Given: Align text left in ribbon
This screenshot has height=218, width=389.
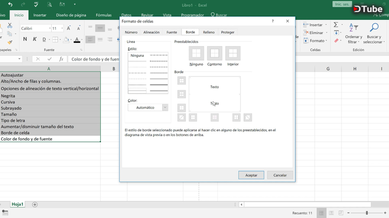Looking at the screenshot, I should pyautogui.click(x=91, y=39).
